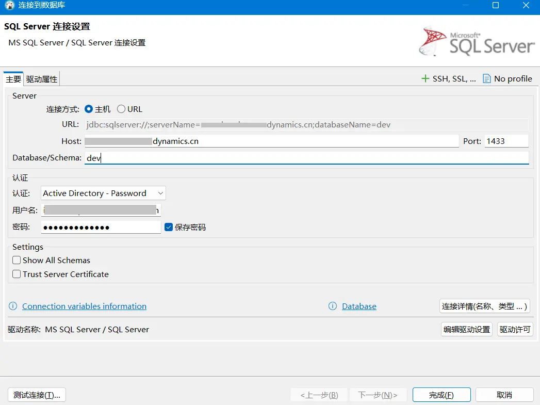Focus the 密码 password field
Screen dimensions: 540x405
(x=101, y=228)
